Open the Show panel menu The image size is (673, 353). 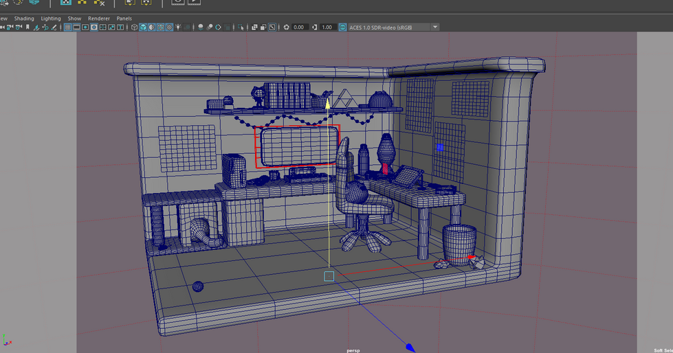pos(74,19)
